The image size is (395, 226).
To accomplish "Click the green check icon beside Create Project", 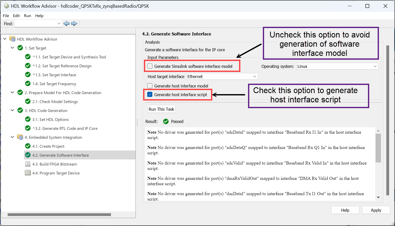I will (x=28, y=146).
